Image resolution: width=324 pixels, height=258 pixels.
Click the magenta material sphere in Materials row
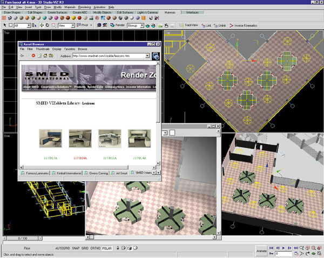(x=56, y=18)
